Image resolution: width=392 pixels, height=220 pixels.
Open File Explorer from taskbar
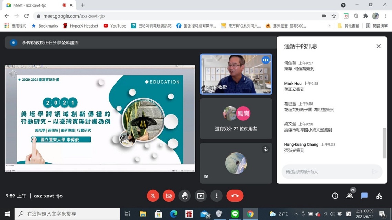pyautogui.click(x=143, y=214)
